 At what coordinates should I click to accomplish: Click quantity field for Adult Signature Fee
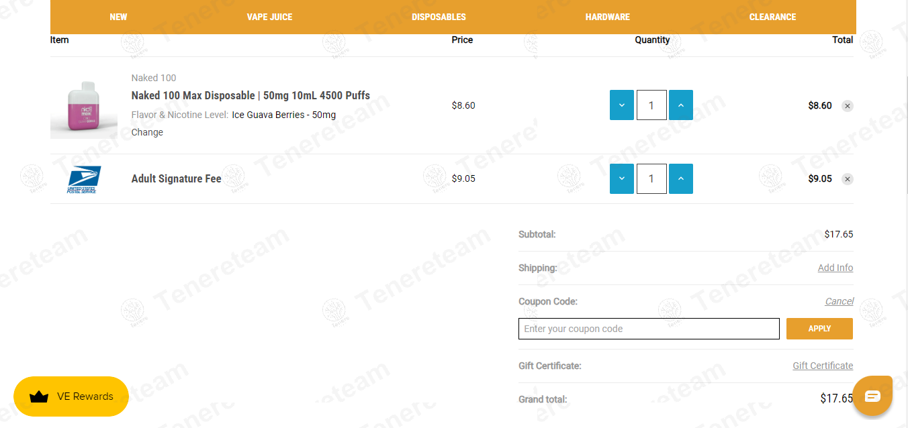651,178
